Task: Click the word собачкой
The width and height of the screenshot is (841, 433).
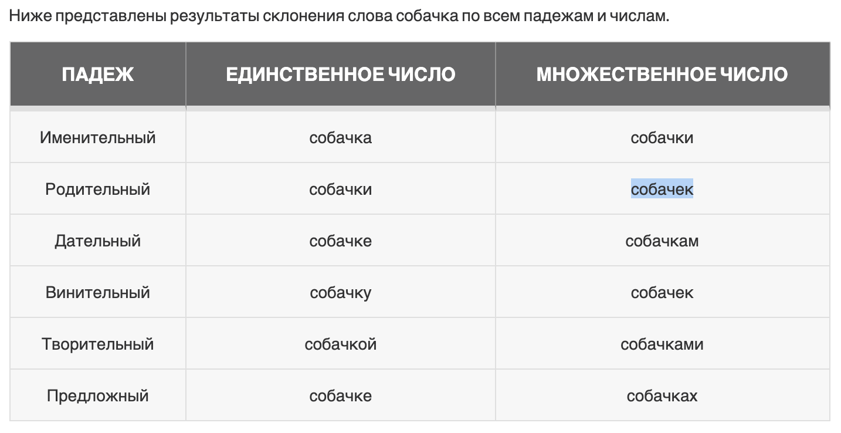Action: (x=340, y=344)
